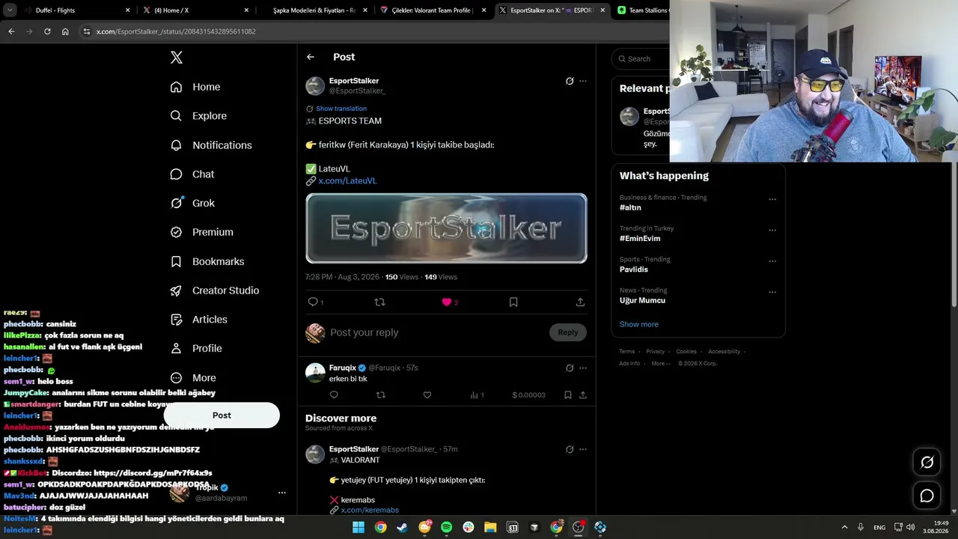Repost the main EsportStalker post
The width and height of the screenshot is (958, 539).
point(379,302)
